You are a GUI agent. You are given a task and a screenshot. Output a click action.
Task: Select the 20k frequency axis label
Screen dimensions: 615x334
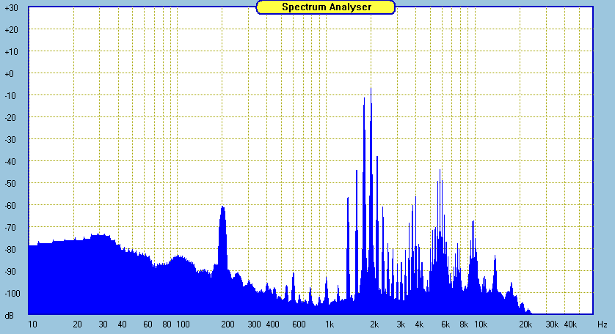coord(525,324)
